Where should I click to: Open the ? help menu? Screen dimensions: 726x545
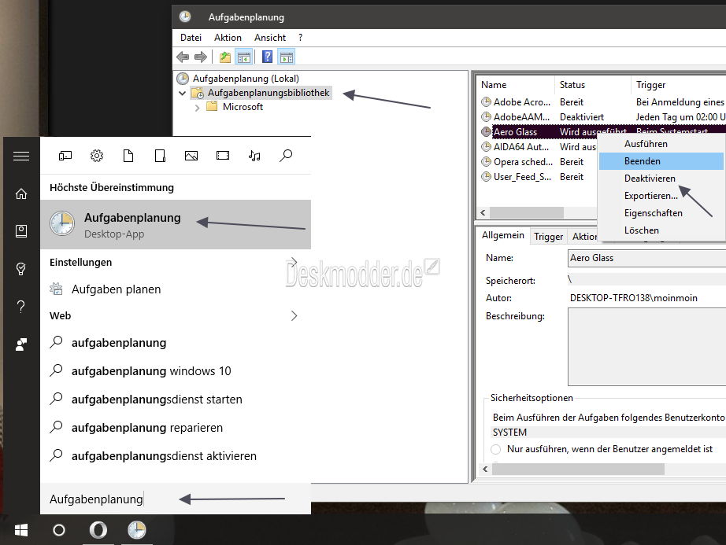pyautogui.click(x=301, y=38)
